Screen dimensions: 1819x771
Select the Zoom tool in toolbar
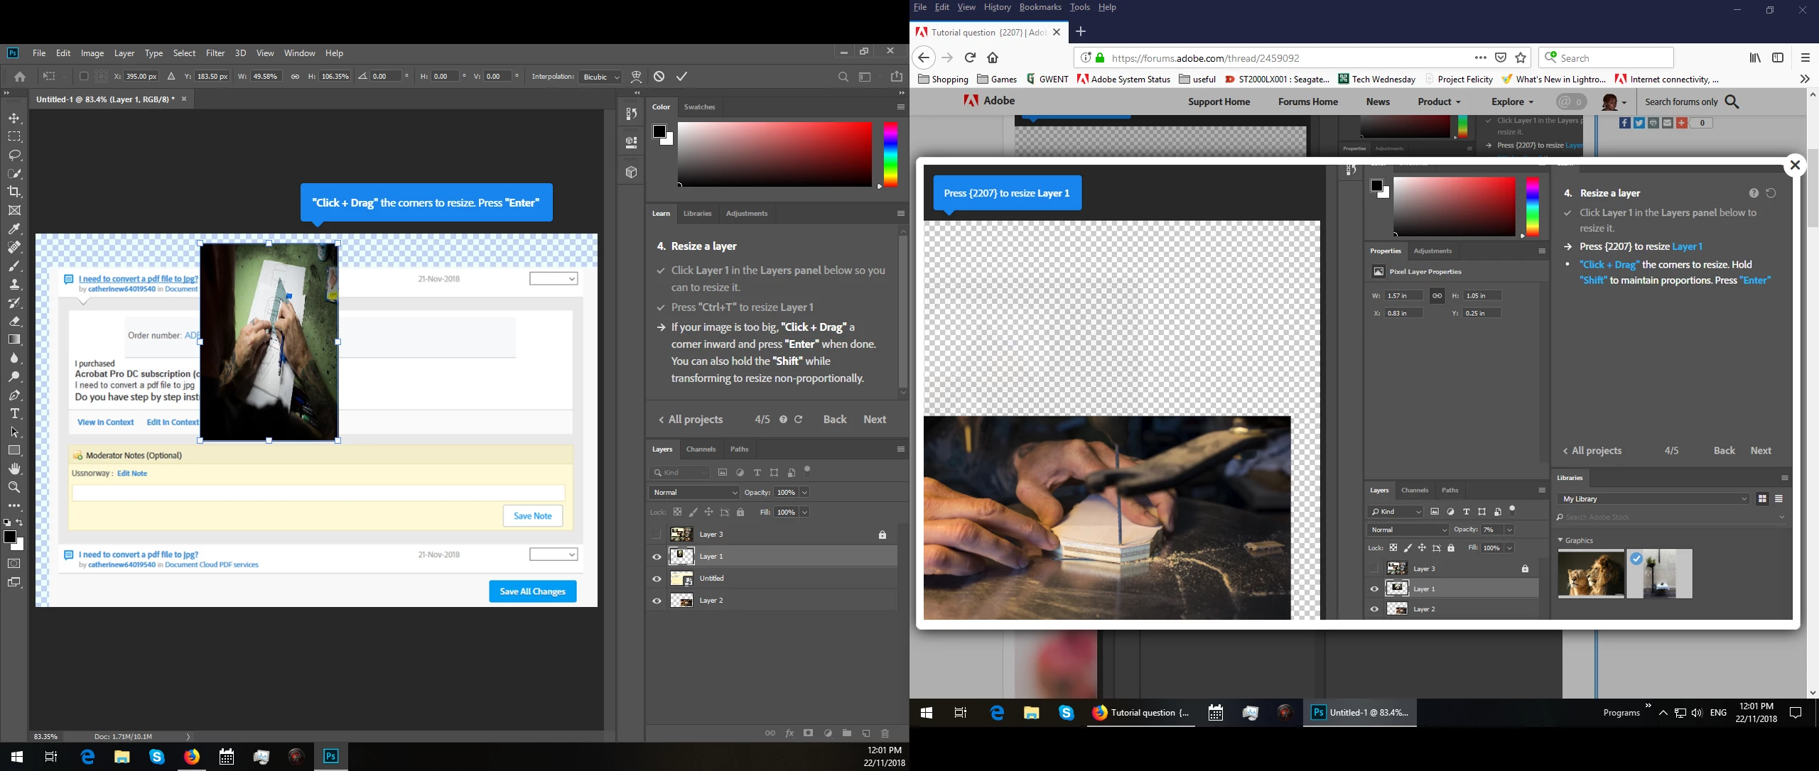[x=14, y=487]
